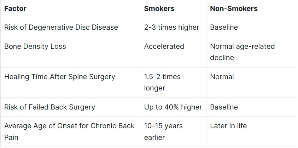Select the Average Age of Onset cell
298x148 pixels.
69,131
